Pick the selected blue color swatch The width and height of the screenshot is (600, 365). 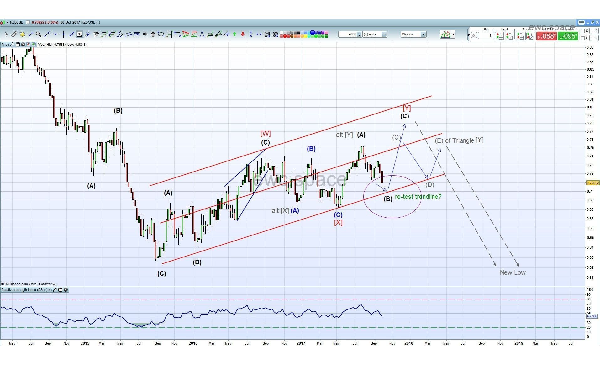[313, 33]
